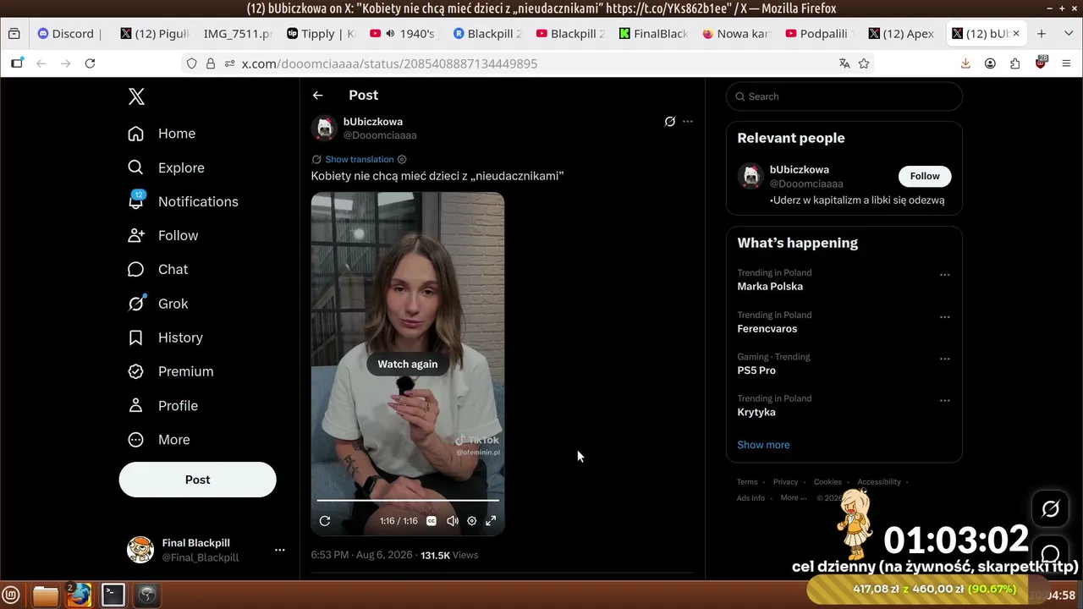This screenshot has width=1083, height=609.
Task: Open Marka Polska trend
Action: click(770, 286)
